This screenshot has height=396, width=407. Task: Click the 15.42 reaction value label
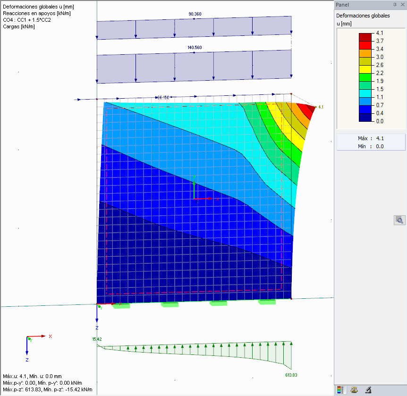97,339
